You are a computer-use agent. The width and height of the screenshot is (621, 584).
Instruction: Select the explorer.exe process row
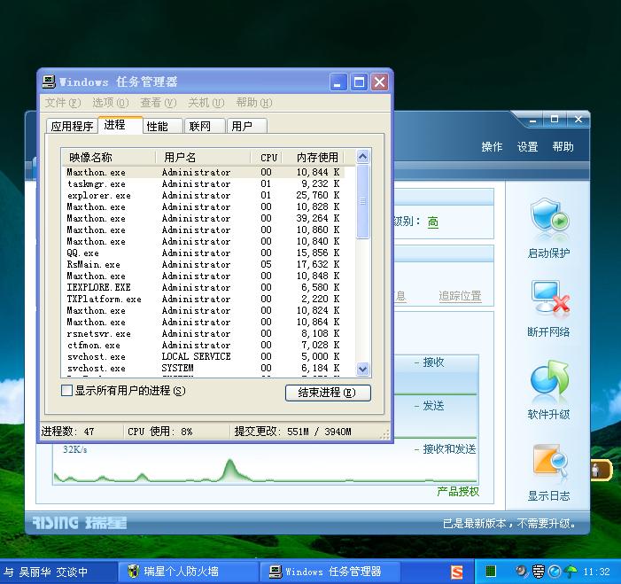tap(203, 195)
